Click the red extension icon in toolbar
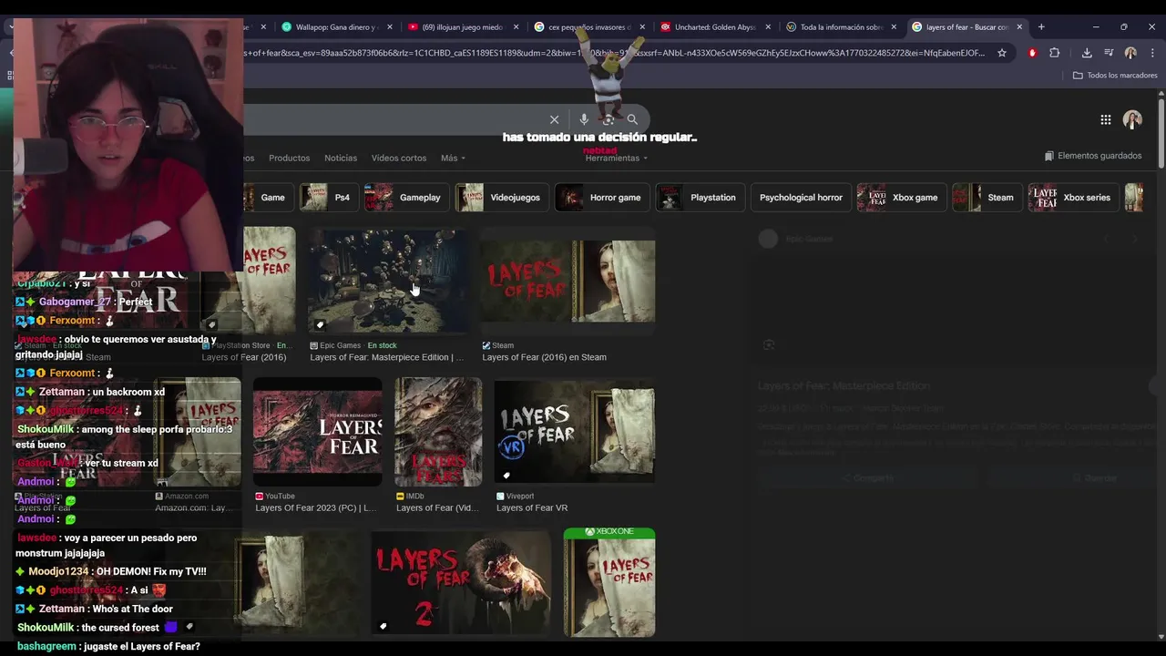The width and height of the screenshot is (1166, 656). click(1032, 53)
